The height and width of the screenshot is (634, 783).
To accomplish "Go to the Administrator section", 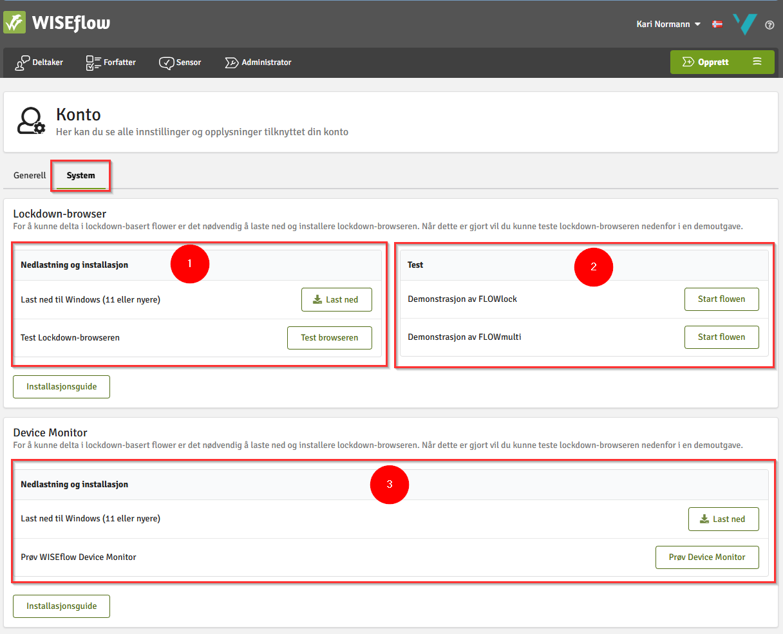I will coord(258,62).
